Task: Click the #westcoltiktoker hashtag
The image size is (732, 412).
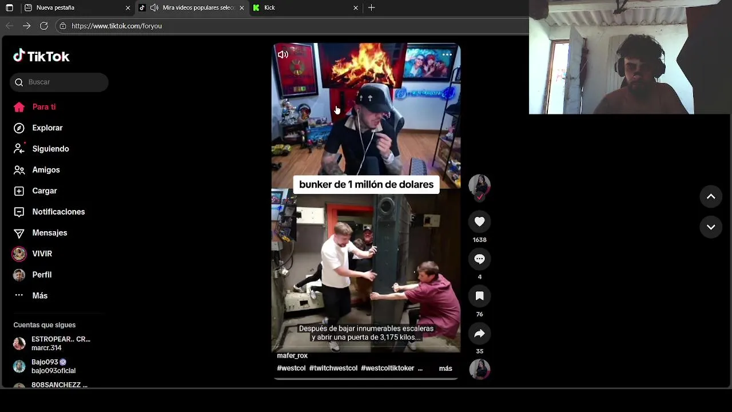Action: [388, 369]
